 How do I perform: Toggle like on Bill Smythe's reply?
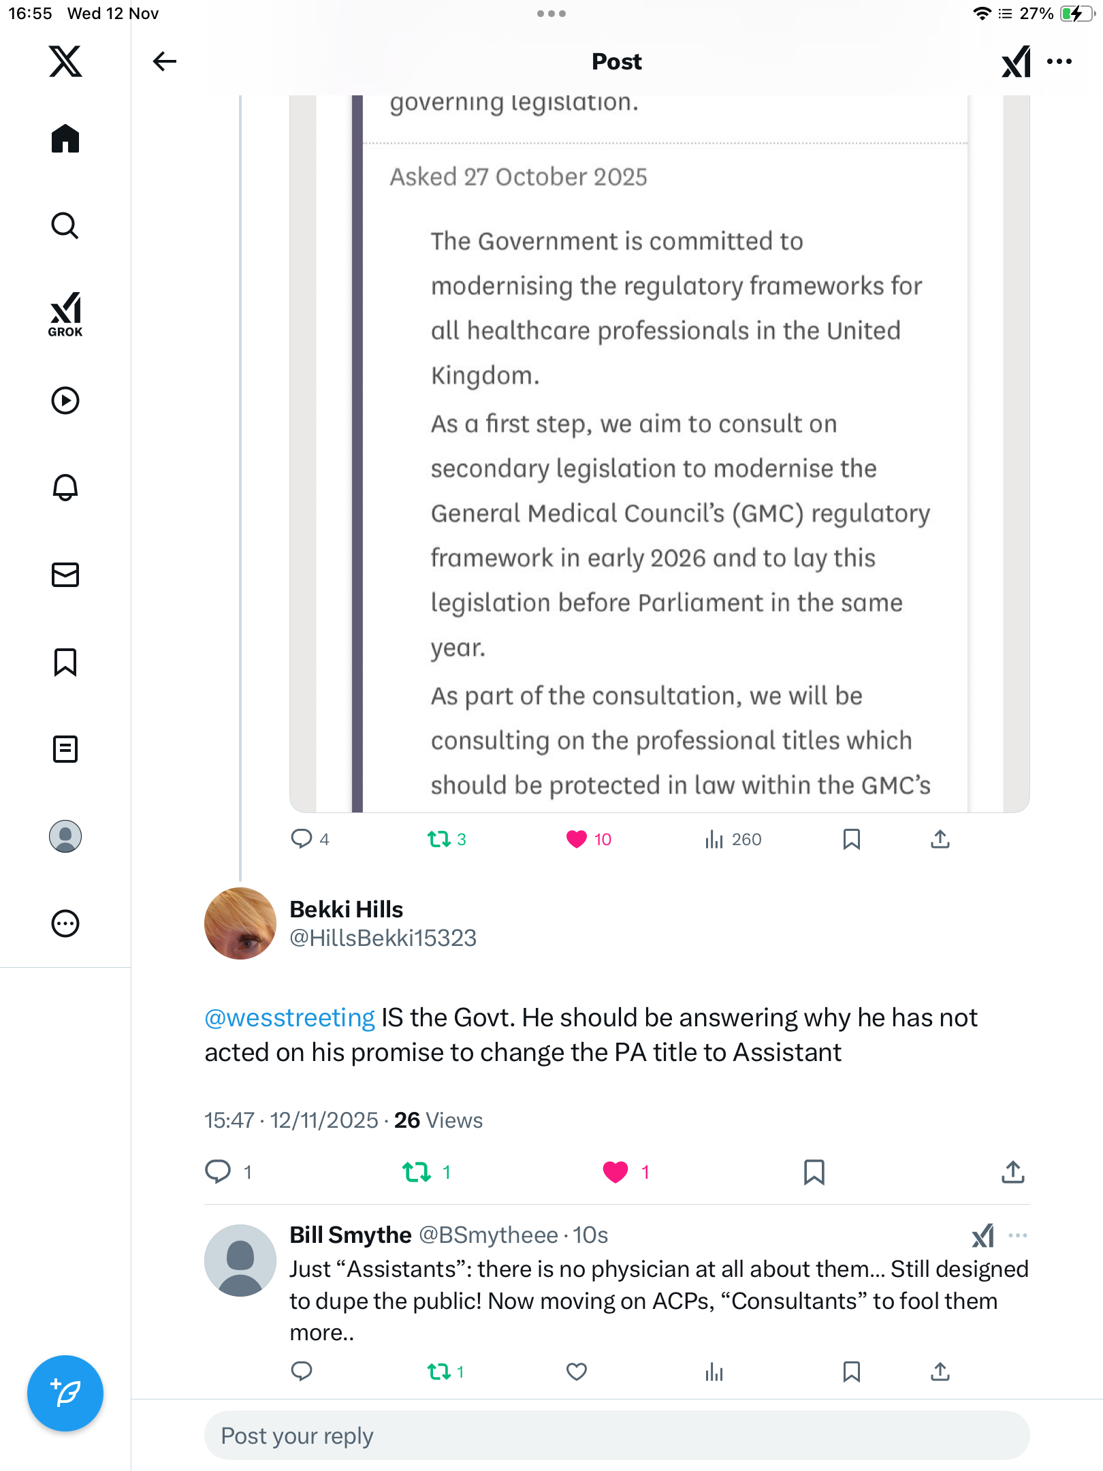(577, 1371)
